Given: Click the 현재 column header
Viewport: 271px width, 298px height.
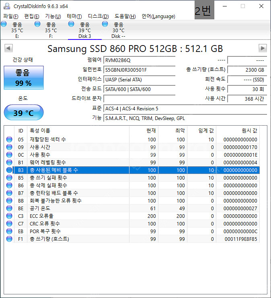Looking at the screenshot, I should (x=144, y=130).
